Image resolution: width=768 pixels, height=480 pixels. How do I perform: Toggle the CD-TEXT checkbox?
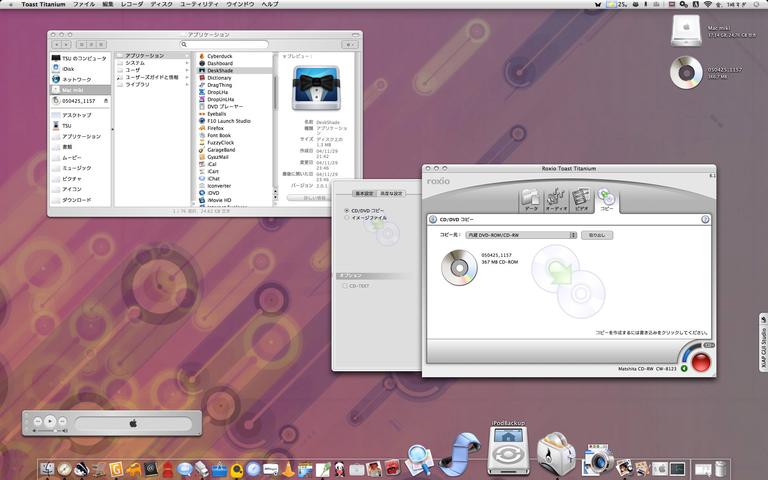pos(345,286)
